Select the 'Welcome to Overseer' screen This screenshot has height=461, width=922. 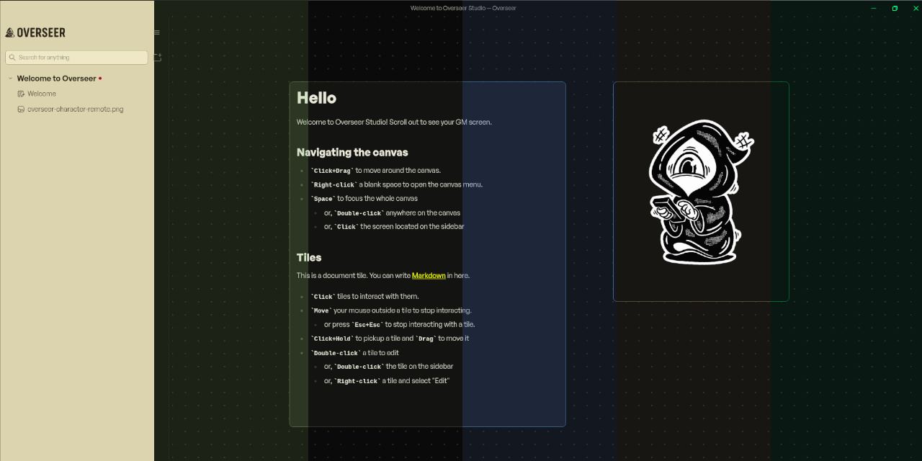pyautogui.click(x=56, y=79)
